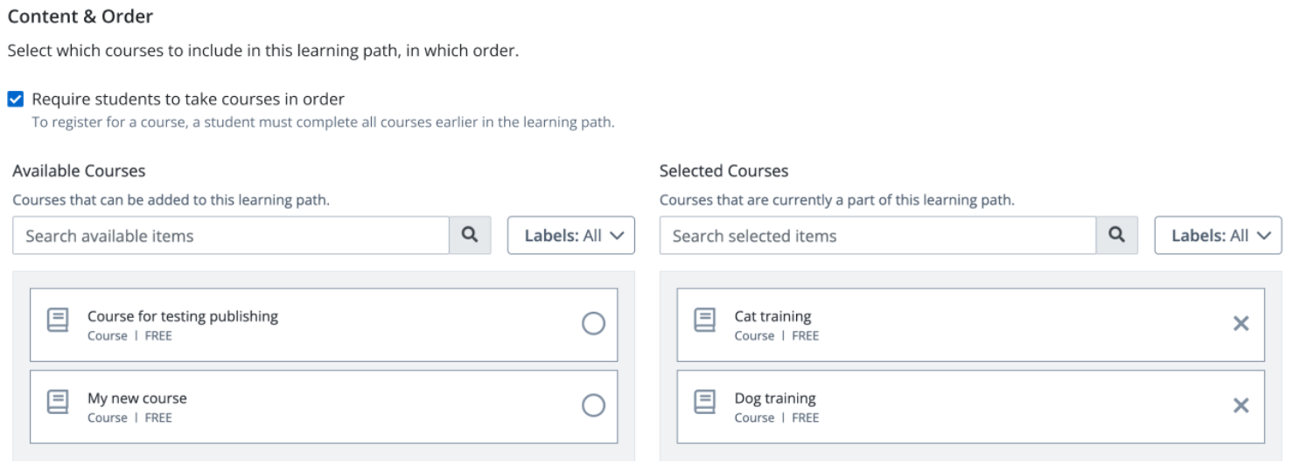Click the book icon beside Cat training
This screenshot has height=463, width=1293.
[x=705, y=321]
